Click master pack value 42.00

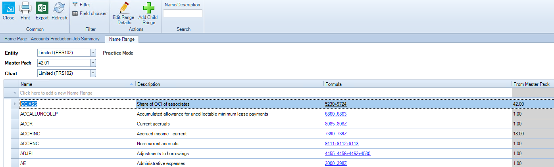519,104
